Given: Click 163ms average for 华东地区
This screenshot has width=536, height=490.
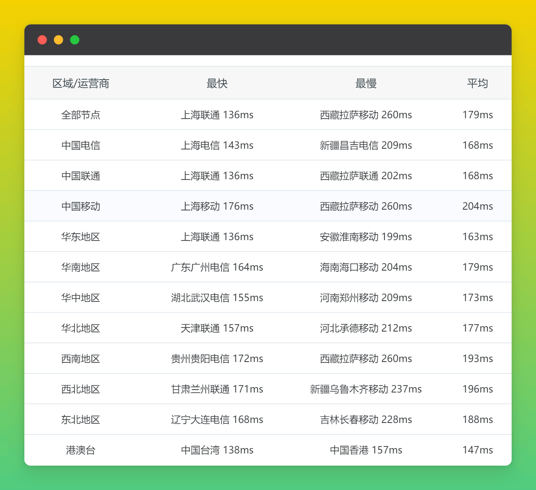Looking at the screenshot, I should point(478,237).
